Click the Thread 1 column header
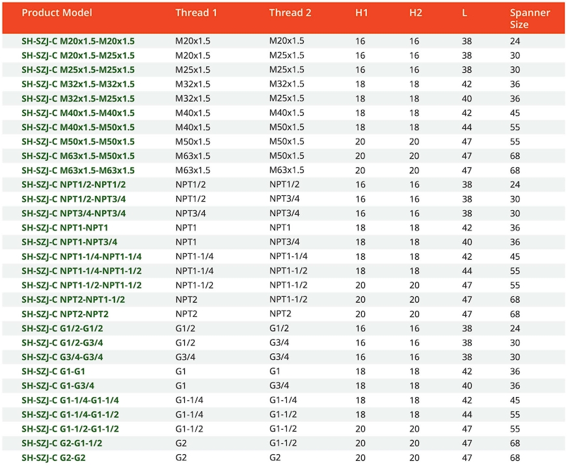Screen dimensions: 568x468 193,13
